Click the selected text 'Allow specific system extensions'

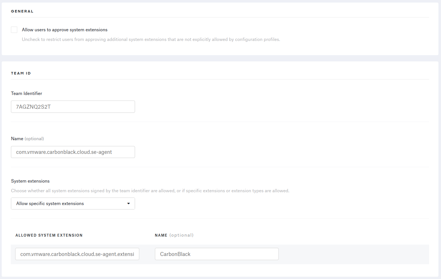tap(50, 204)
